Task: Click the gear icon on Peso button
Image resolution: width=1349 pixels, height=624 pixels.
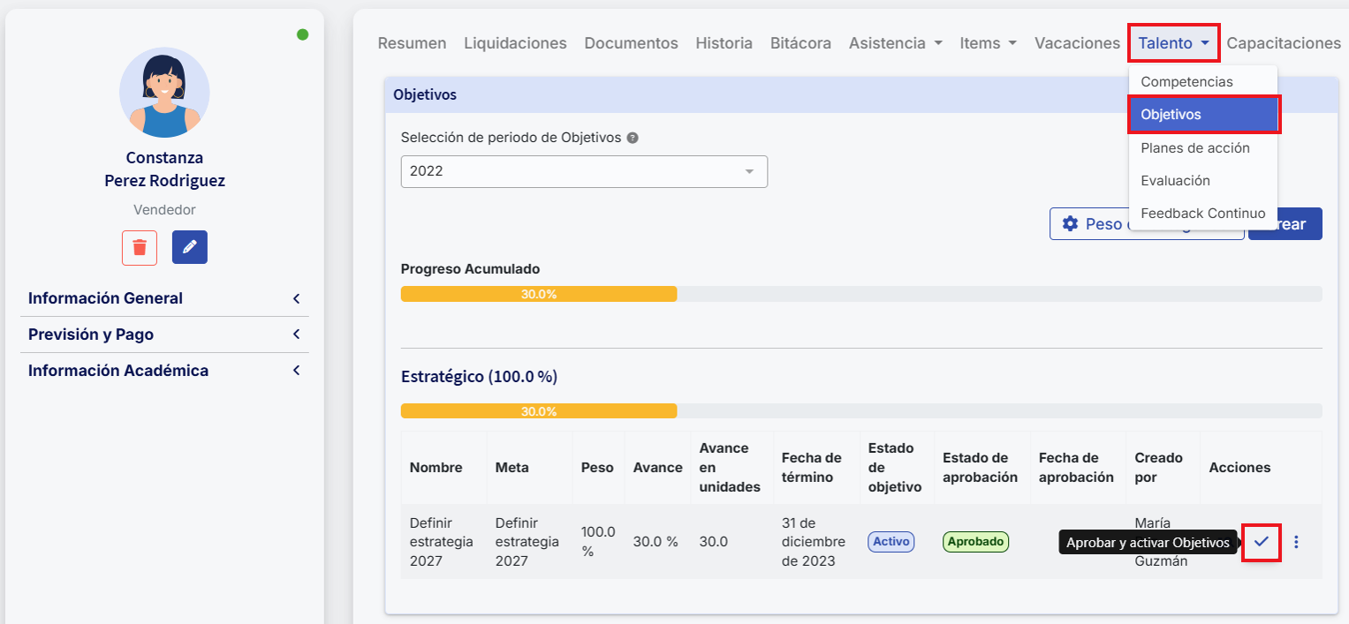Action: [1070, 224]
